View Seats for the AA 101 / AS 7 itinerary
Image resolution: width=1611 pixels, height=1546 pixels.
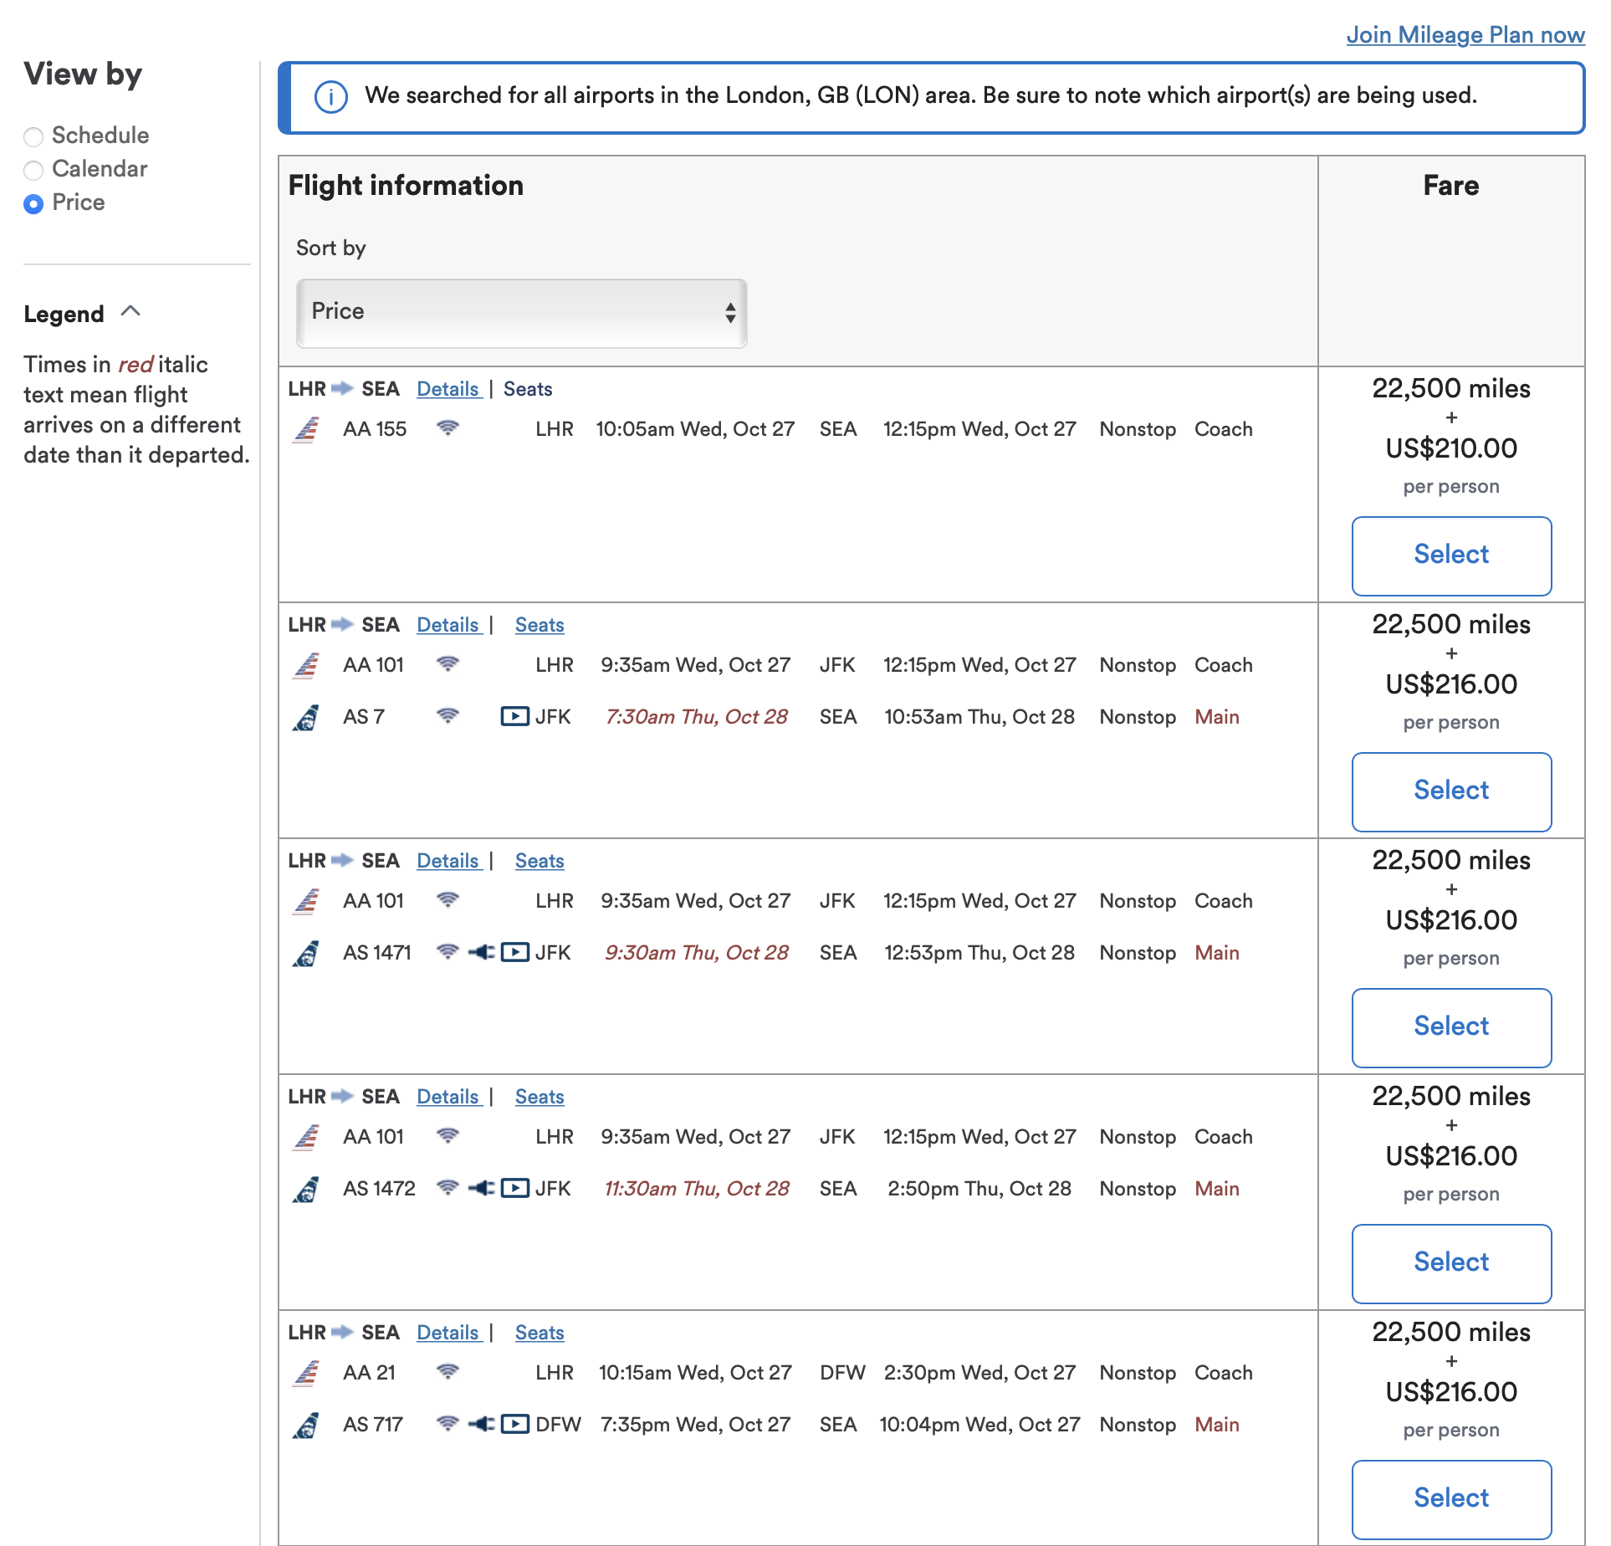point(539,625)
